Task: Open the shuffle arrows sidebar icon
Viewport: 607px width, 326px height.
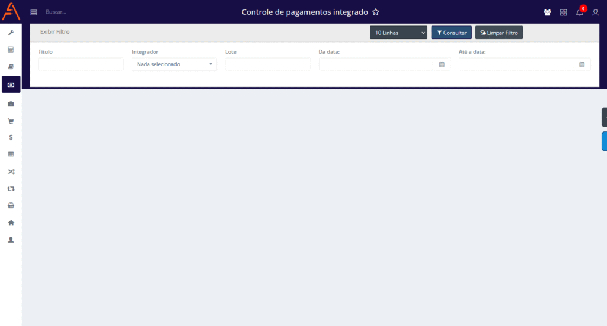Action: point(11,172)
